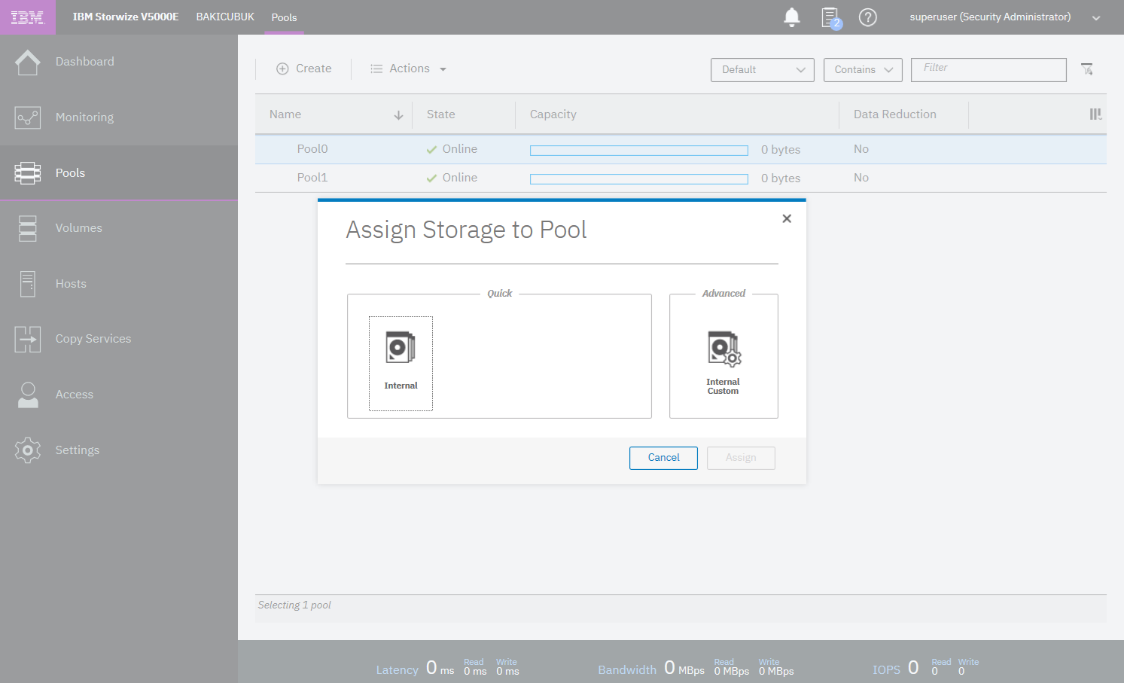Click the Monitoring sidebar icon
Screen dimensions: 1124x683
[28, 117]
